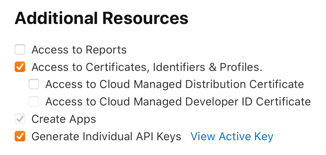Tick the Cloud Managed Distribution Certificate checkbox
The width and height of the screenshot is (326, 155).
pyautogui.click(x=34, y=84)
